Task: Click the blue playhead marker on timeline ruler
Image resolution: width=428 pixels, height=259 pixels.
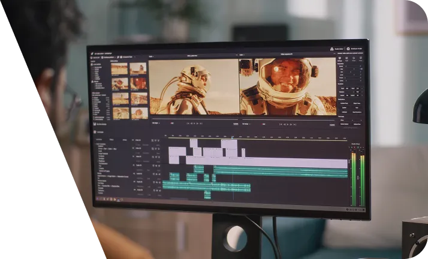Action: click(x=233, y=137)
